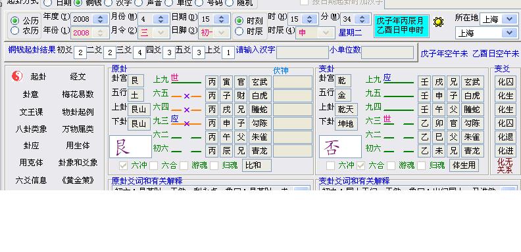This screenshot has height=252, width=521.
Task: Open the 文王课 menu item
Action: pos(31,112)
